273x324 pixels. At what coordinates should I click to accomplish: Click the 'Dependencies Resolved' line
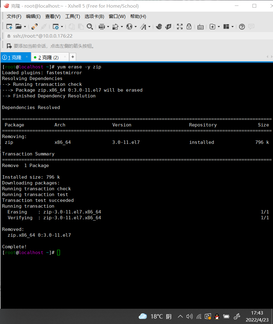click(x=31, y=107)
